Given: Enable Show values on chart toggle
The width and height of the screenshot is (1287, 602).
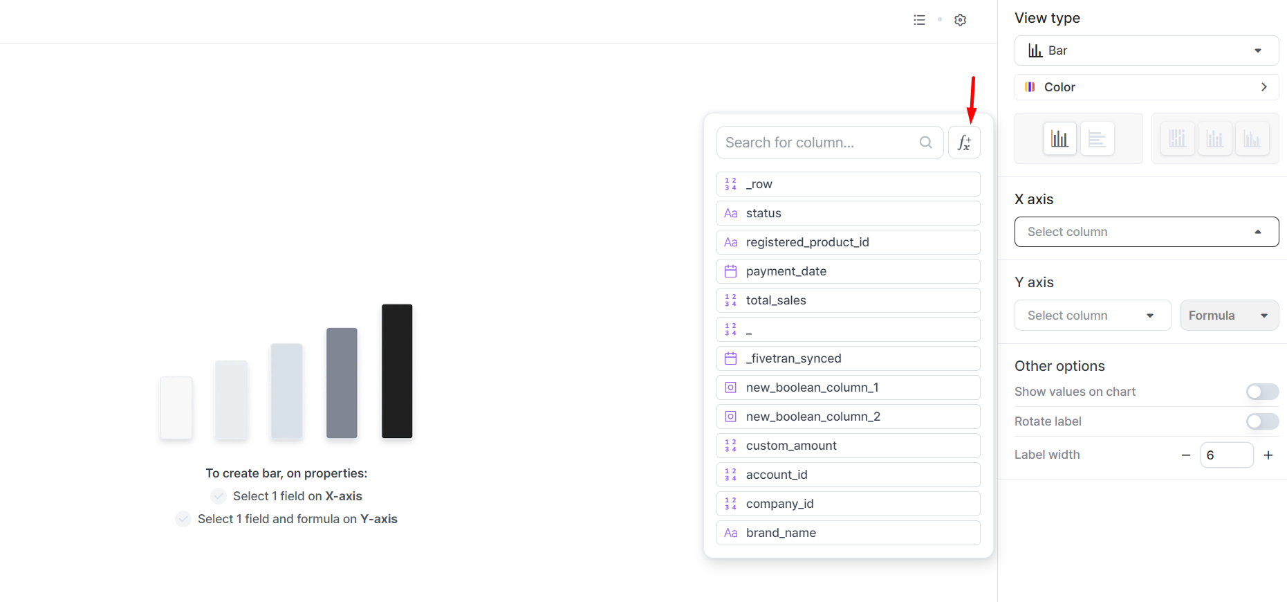Looking at the screenshot, I should tap(1262, 392).
